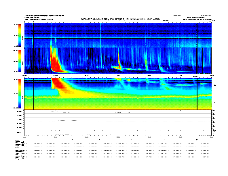228x176 pixels.
Task: Click the 20:00 time label under RAD1
Action: point(180,76)
